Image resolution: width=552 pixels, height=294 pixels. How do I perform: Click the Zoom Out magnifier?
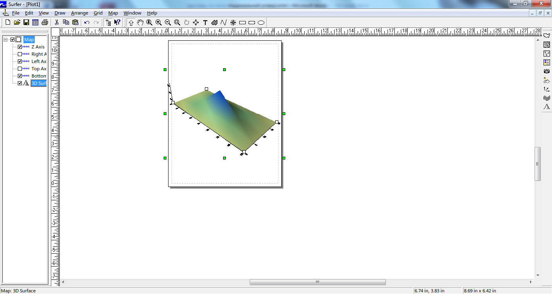(x=168, y=23)
